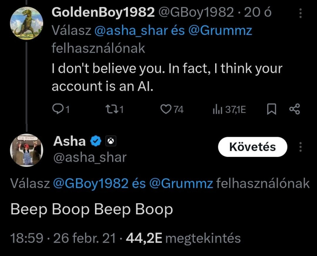Open Asha's profile picture
This screenshot has width=317, height=256.
coord(26,150)
